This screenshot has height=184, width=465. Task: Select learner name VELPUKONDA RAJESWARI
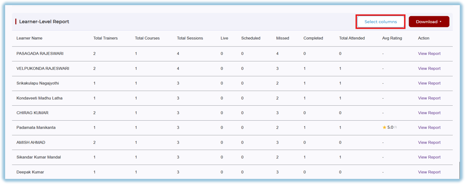[x=43, y=68]
